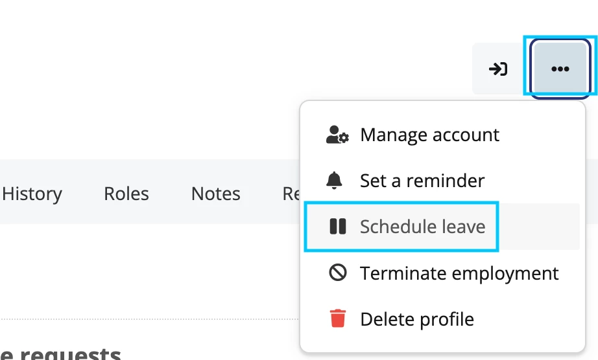This screenshot has width=598, height=360.
Task: Choose Delete profile from the menu
Action: (x=417, y=319)
